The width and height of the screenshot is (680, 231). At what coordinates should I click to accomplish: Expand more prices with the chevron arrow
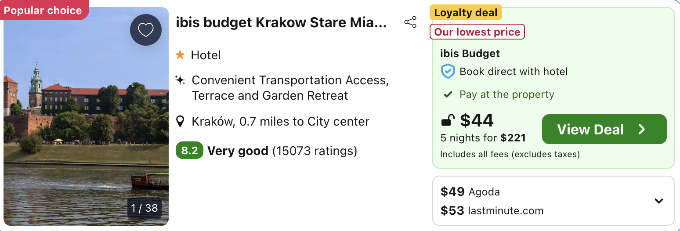(x=658, y=201)
